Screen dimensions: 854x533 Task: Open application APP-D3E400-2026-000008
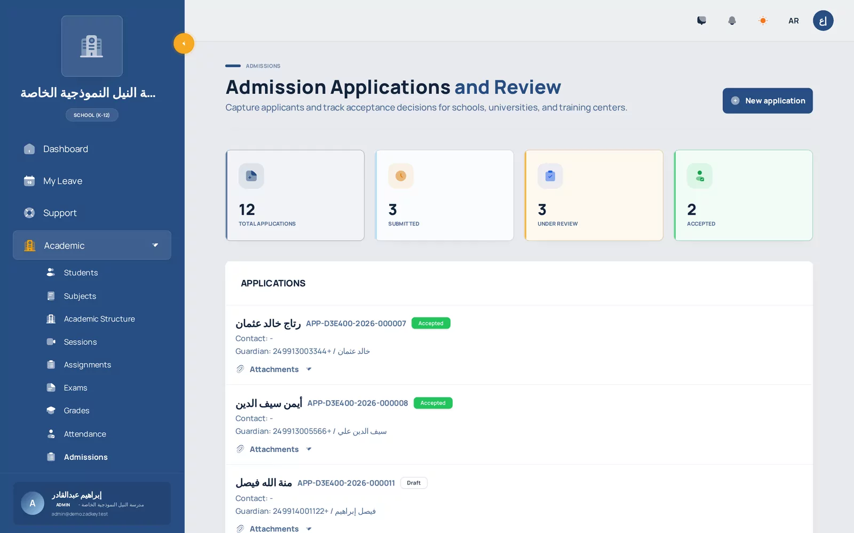click(x=358, y=403)
